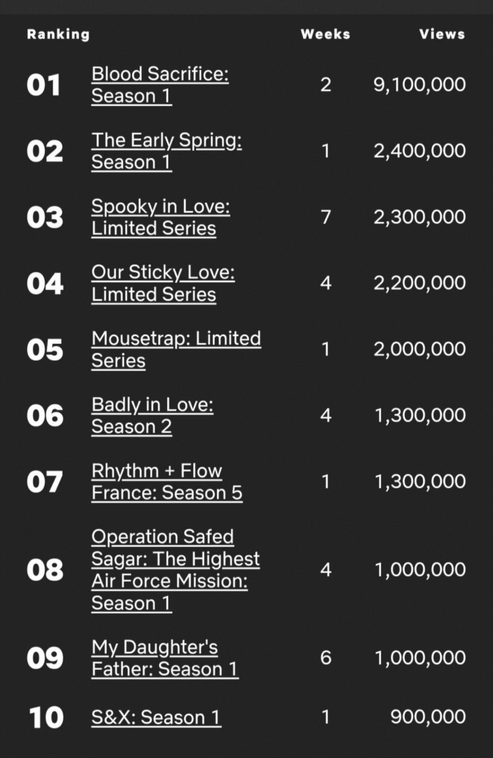Open the Blood Sacrifice: Season 1 link
Screen dimensions: 493x758
160,85
